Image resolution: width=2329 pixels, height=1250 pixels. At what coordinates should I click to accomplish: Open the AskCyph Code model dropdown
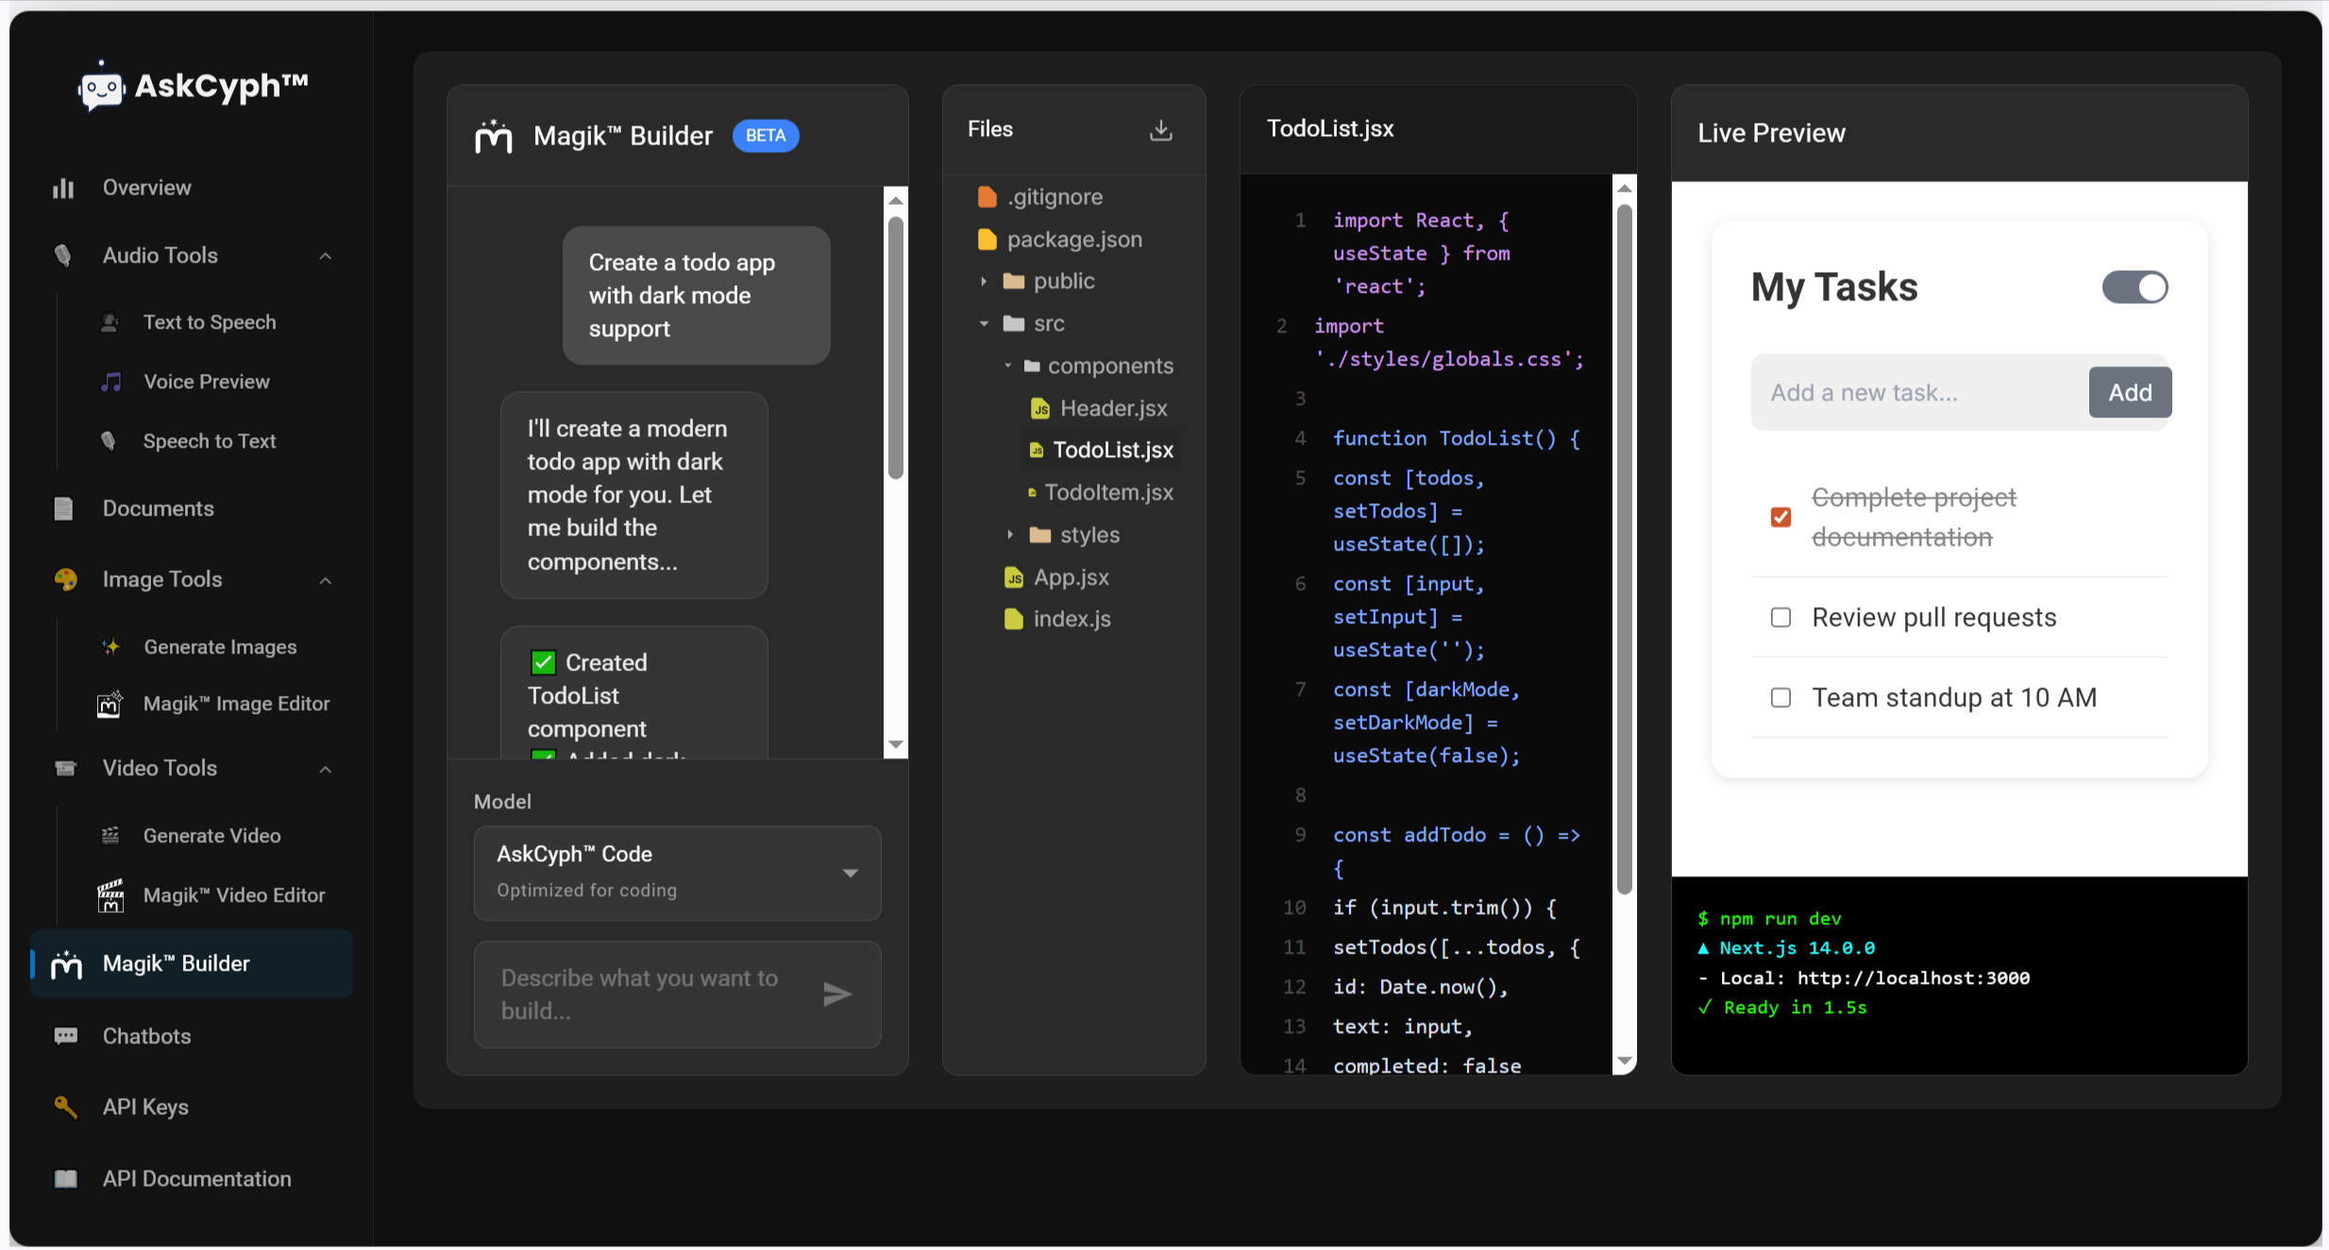[x=677, y=872]
